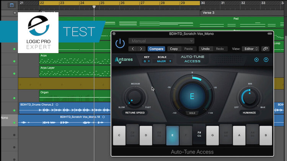
Task: Click the plugin window title BDIHTD_Scratch Vox_Mono
Action: click(x=191, y=34)
